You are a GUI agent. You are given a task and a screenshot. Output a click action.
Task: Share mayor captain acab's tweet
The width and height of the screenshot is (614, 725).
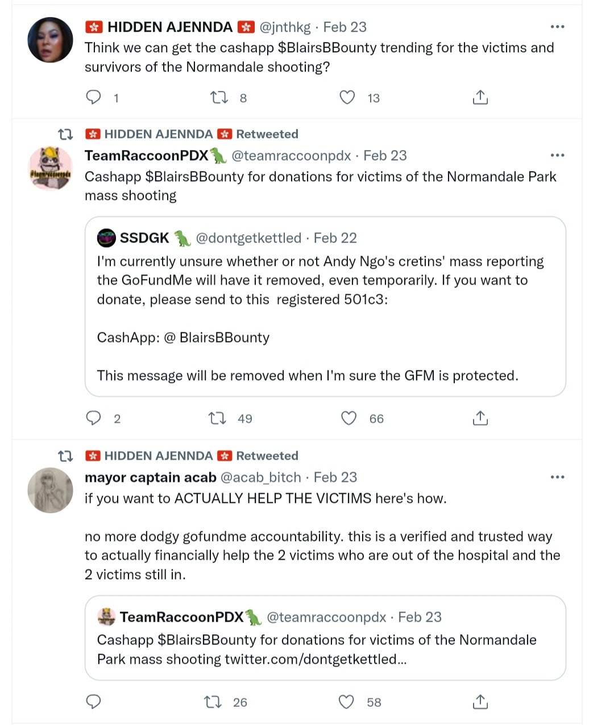pos(480,702)
